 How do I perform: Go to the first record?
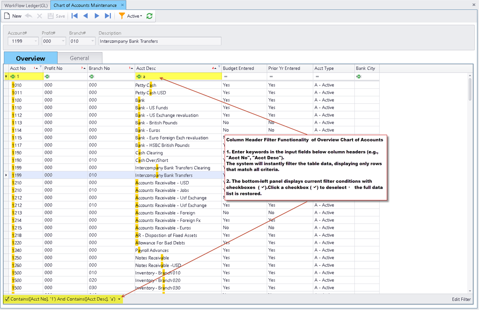click(x=75, y=16)
